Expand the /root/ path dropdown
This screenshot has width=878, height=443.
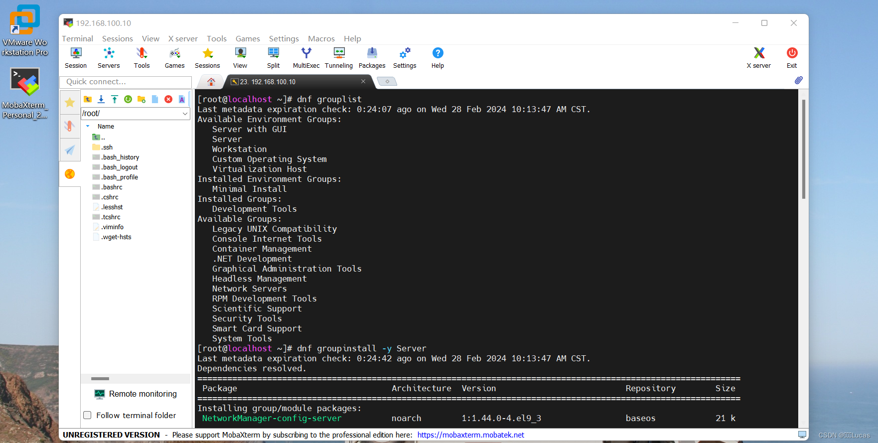185,114
